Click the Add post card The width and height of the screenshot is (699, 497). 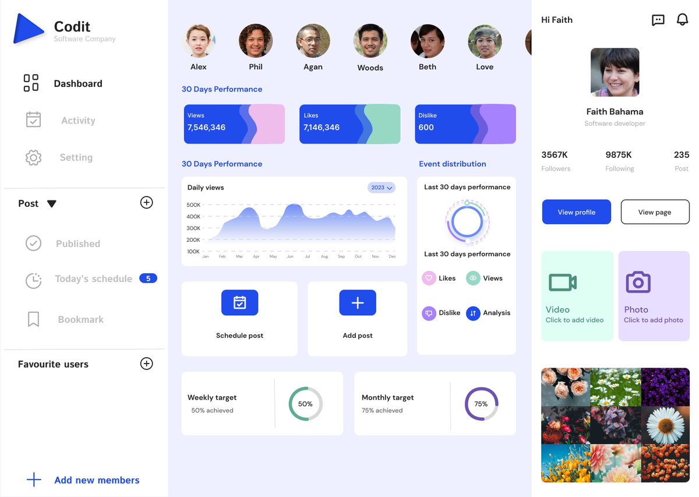(358, 319)
